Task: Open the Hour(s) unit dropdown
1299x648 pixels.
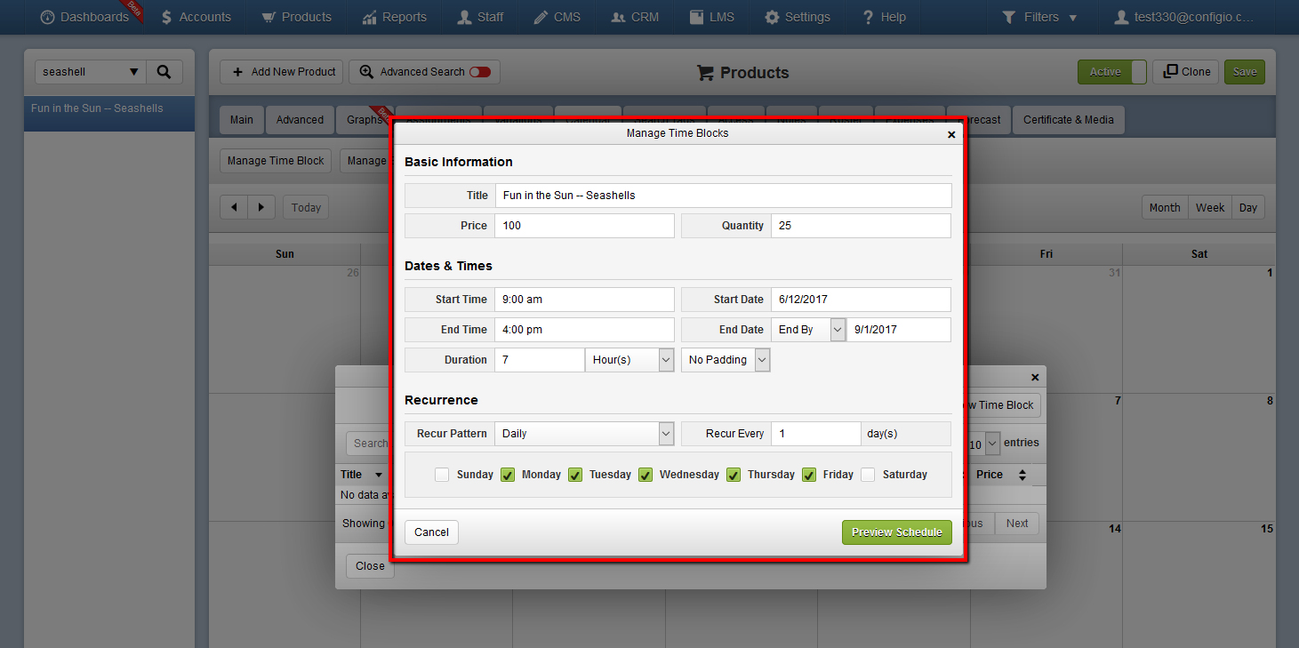Action: 629,360
